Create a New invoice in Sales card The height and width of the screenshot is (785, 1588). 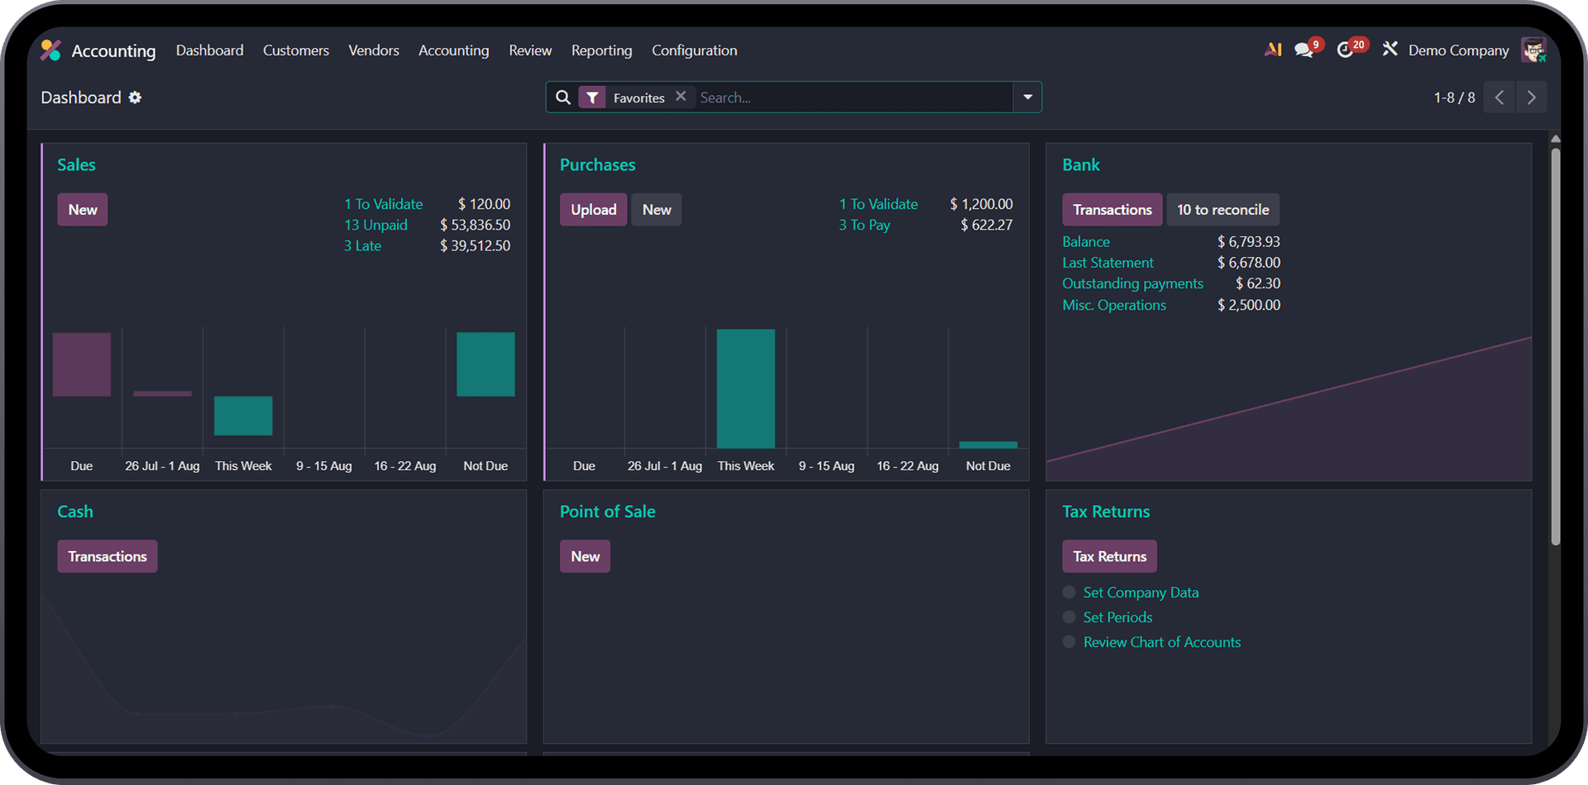pos(83,210)
